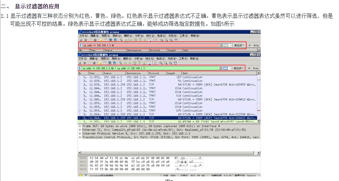This screenshot has width=339, height=181.
Task: Sort by Protocol column in green-filter window
Action: click(x=157, y=73)
